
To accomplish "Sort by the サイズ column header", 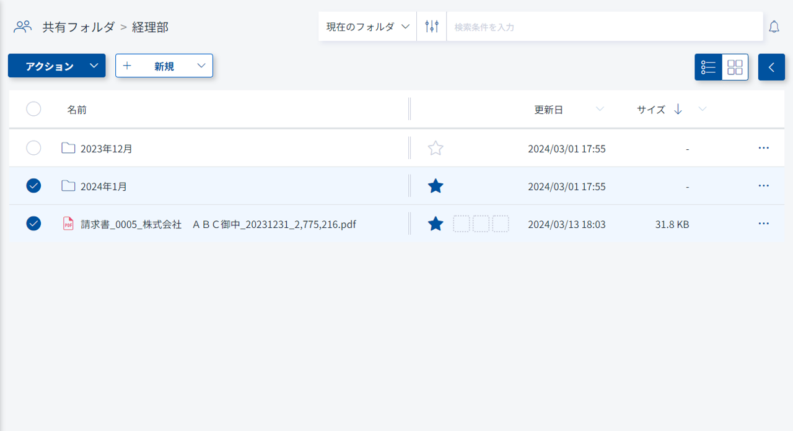I will coord(651,110).
